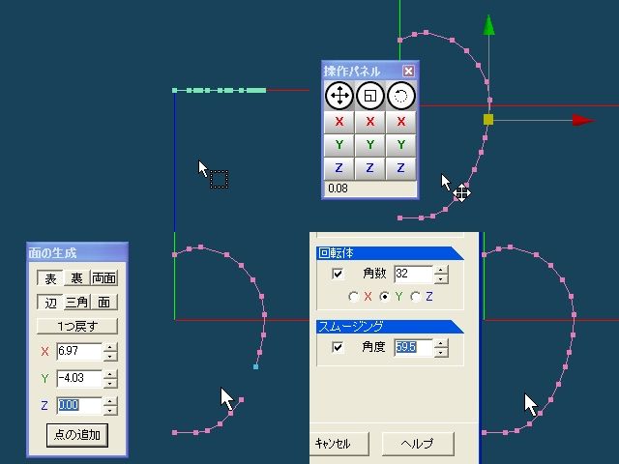Click the スムージング section header
The image size is (619, 464).
[390, 327]
